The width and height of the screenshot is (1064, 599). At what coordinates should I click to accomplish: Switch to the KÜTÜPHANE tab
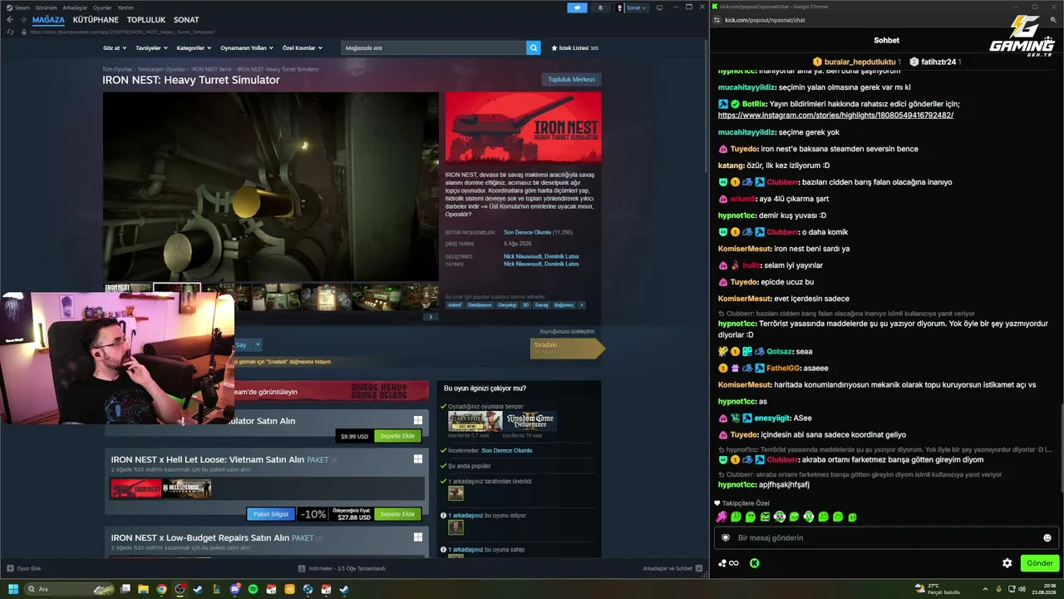(x=96, y=20)
